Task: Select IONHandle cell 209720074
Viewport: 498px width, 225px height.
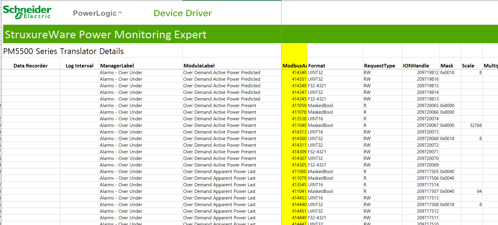Action: [421, 119]
